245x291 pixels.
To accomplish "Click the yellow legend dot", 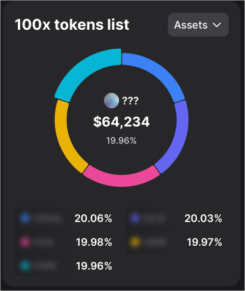I will 135,242.
